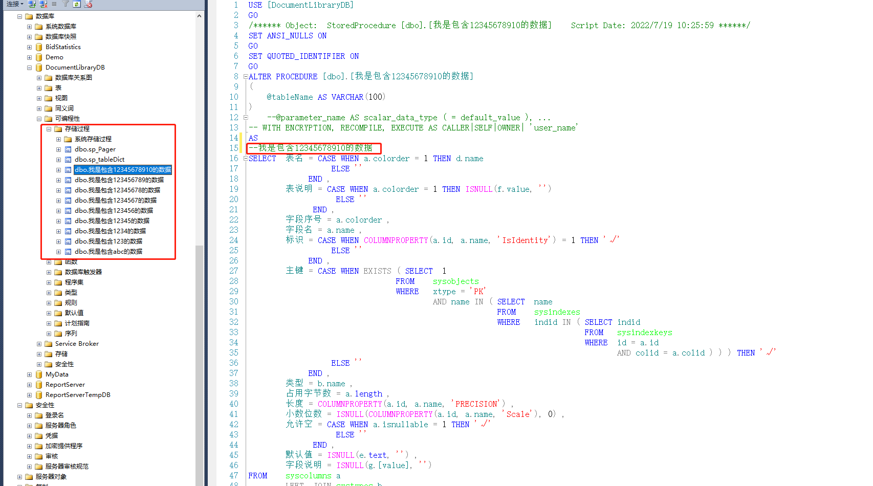Screen dimensions: 873x486
Task: Click the stop icon in explorer toolbar
Action: click(54, 4)
